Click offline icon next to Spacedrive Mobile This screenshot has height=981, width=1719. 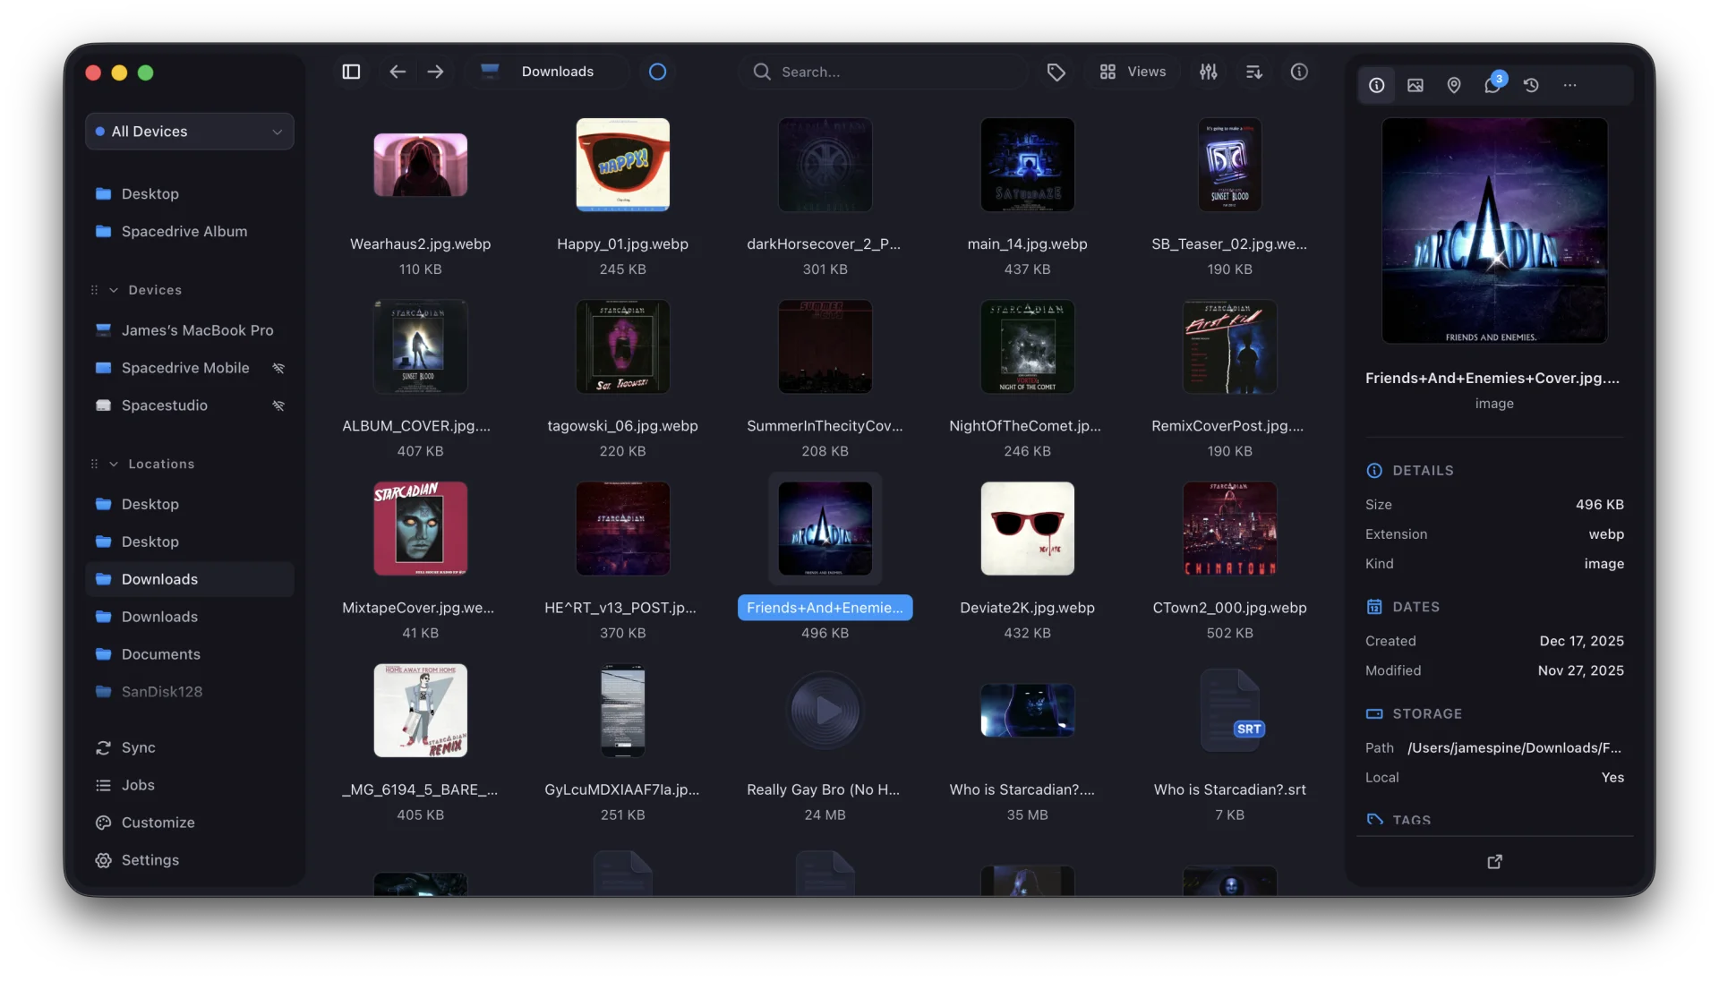pyautogui.click(x=278, y=368)
